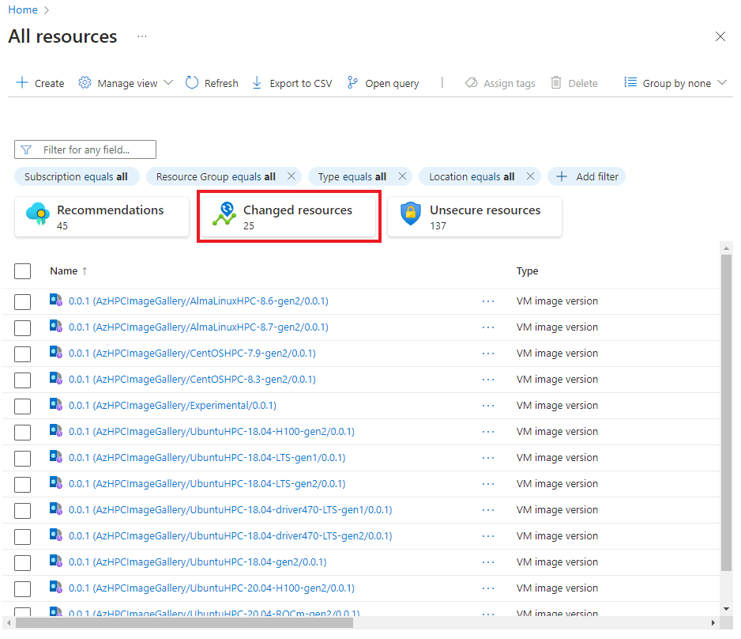The width and height of the screenshot is (741, 639).
Task: Open context menu for UbuntuHPC-18.04-H100-gen2 row
Action: (488, 432)
